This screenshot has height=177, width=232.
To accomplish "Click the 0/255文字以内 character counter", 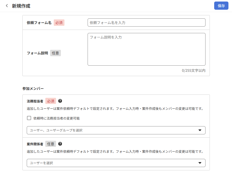I will [194, 70].
